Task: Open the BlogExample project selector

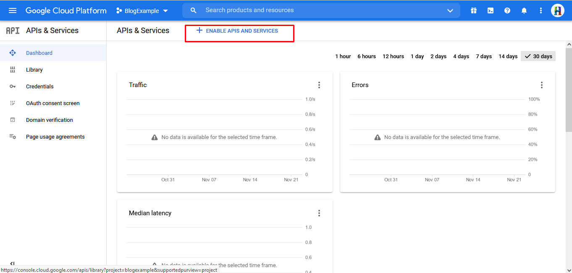Action: 142,11
